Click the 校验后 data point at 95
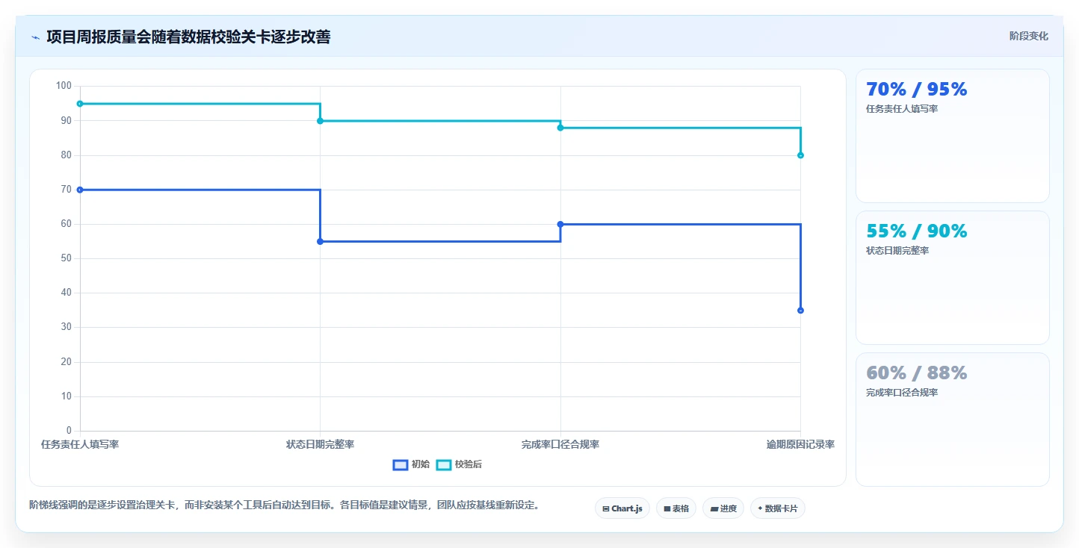The width and height of the screenshot is (1079, 548). 80,104
